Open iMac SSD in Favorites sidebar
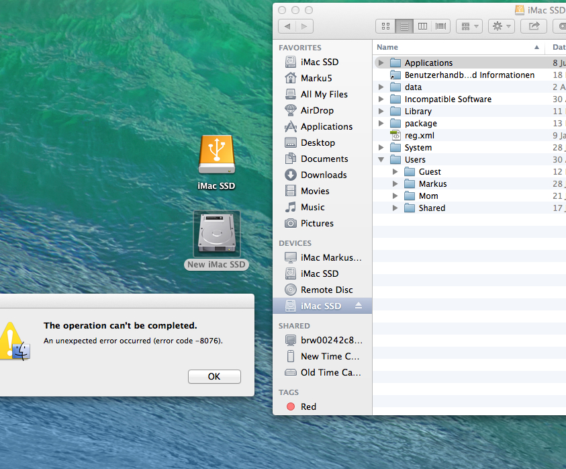The image size is (566, 469). click(322, 62)
